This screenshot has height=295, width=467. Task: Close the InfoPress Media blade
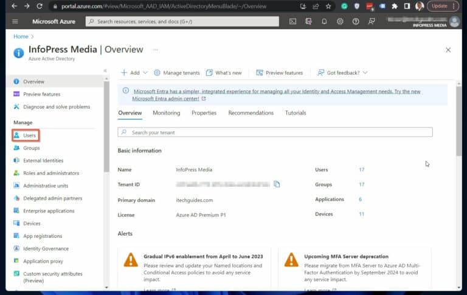tap(448, 50)
